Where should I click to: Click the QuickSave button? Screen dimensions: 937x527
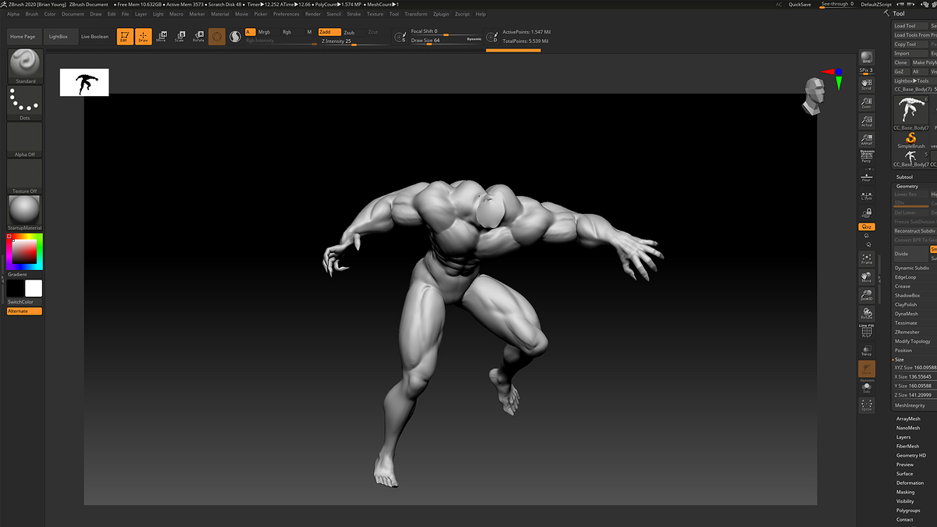coord(800,5)
